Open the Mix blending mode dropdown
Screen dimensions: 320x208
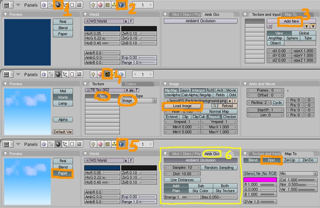tap(298, 174)
